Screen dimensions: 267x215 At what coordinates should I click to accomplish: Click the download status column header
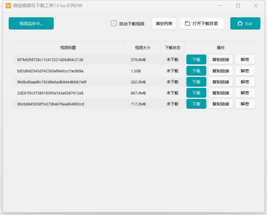coord(173,48)
